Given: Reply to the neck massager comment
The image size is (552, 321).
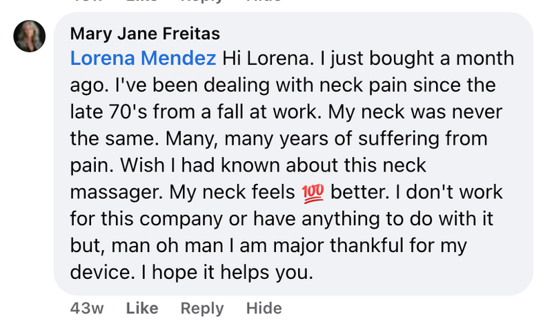Looking at the screenshot, I should tap(202, 308).
